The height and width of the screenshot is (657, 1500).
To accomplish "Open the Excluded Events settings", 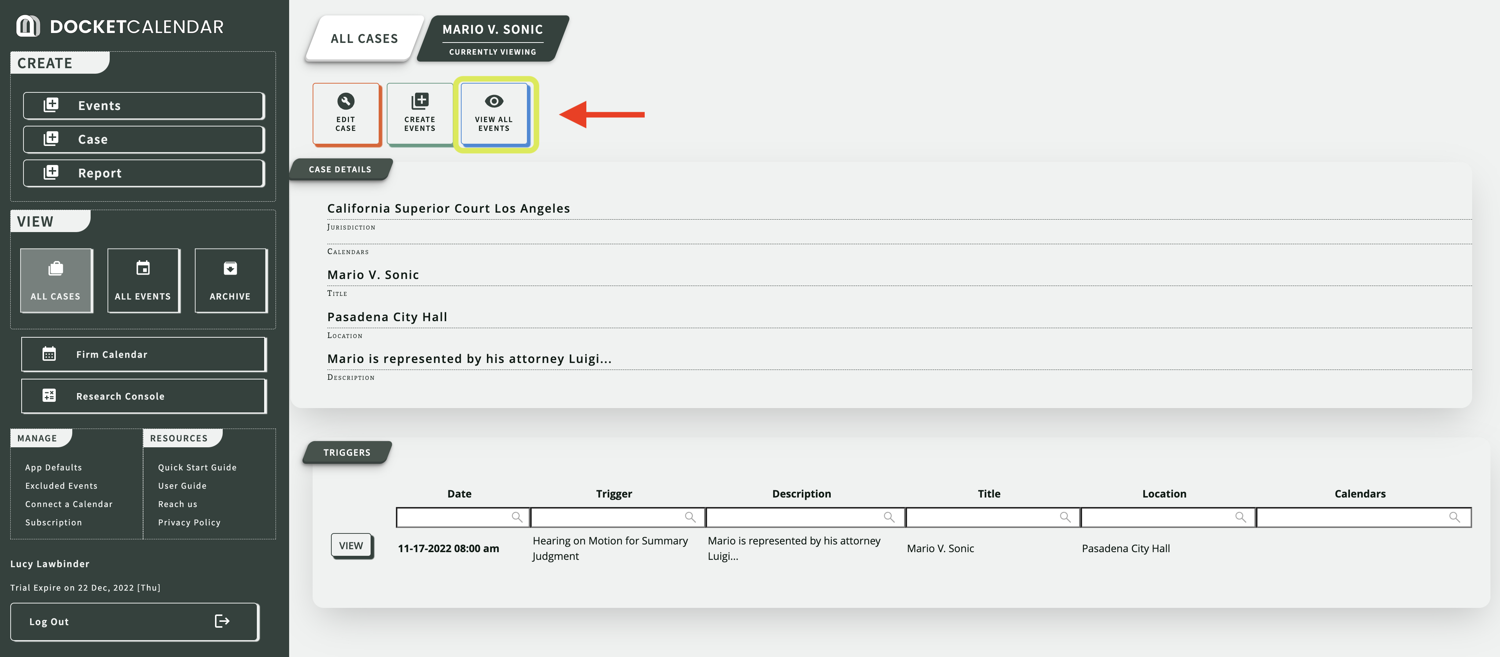I will tap(61, 486).
